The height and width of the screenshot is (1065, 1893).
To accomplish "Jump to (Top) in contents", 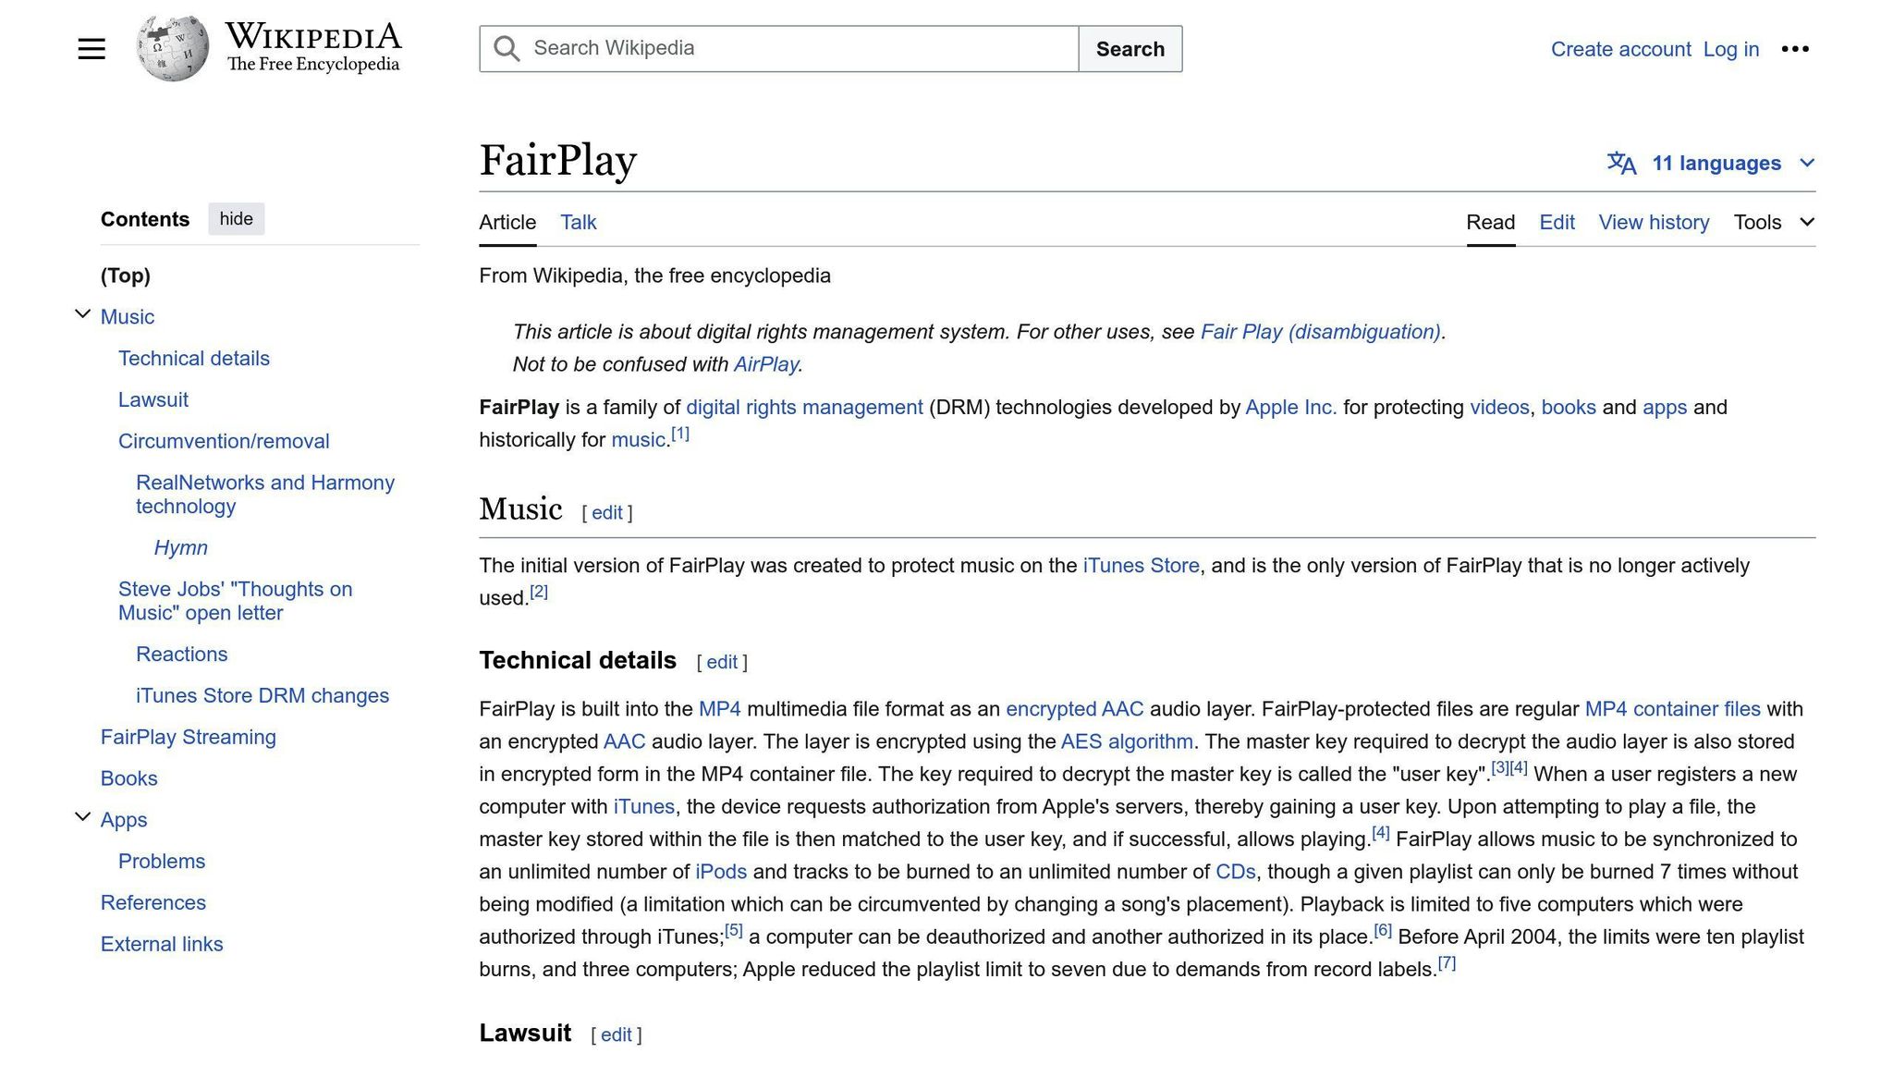I will click(126, 275).
